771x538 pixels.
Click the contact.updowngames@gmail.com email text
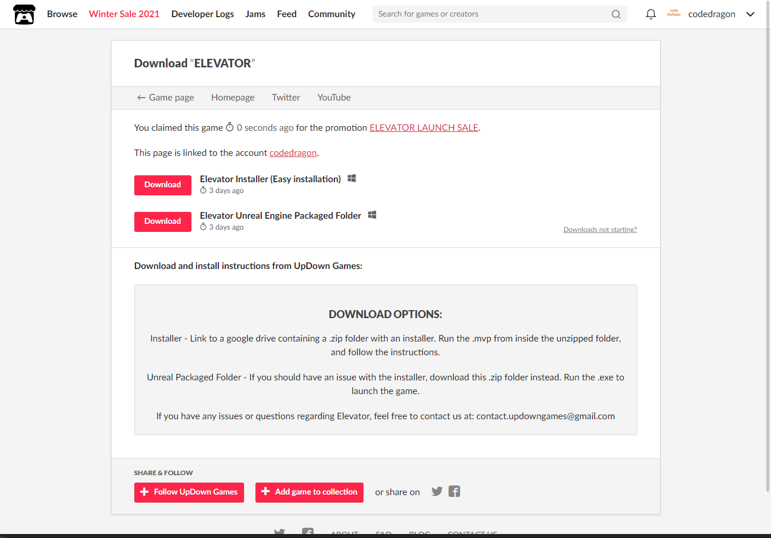[546, 416]
